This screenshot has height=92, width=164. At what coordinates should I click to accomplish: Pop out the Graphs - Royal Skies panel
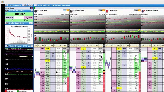coord(30,23)
